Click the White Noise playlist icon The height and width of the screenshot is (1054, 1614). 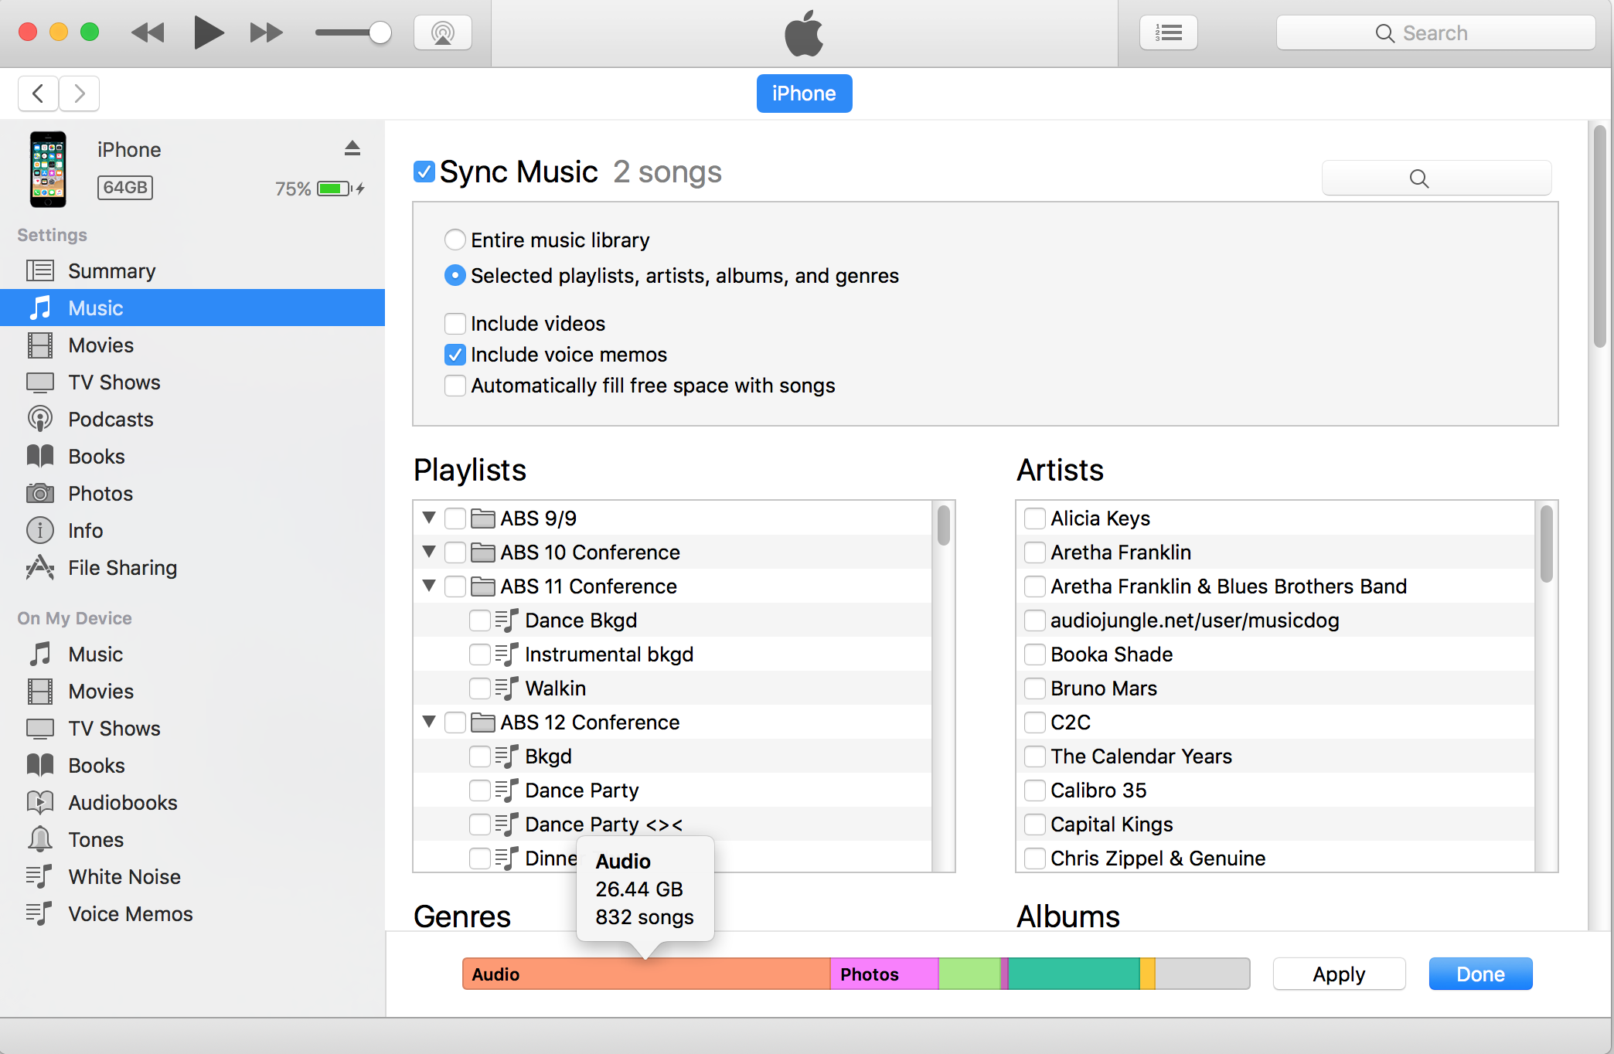[39, 876]
